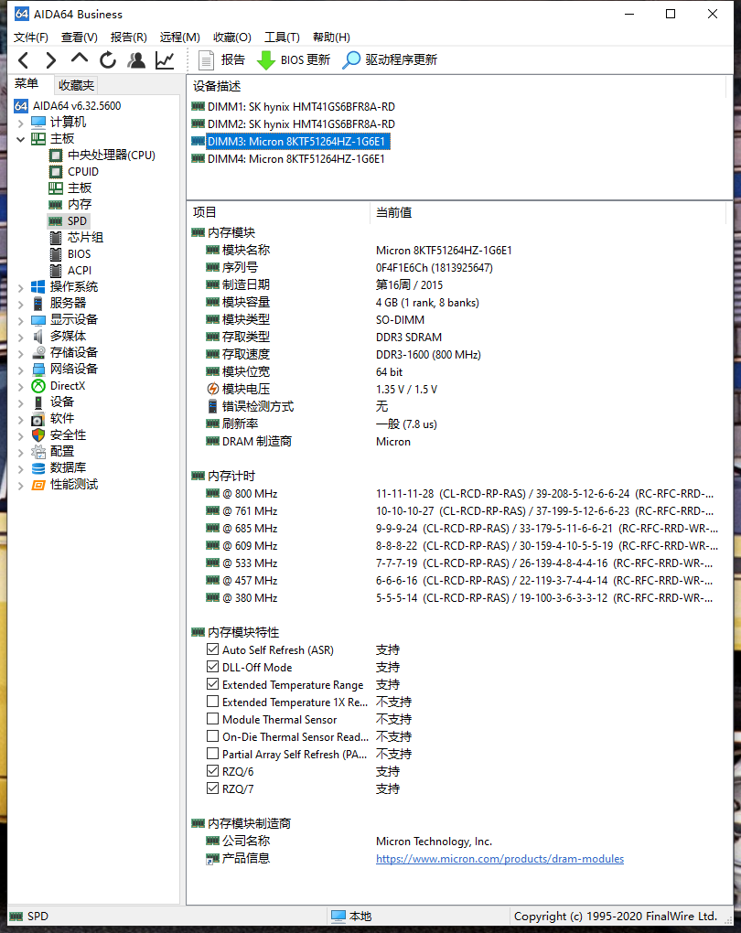The image size is (741, 933).
Task: Open the micron.com dram-modules link
Action: click(x=500, y=859)
